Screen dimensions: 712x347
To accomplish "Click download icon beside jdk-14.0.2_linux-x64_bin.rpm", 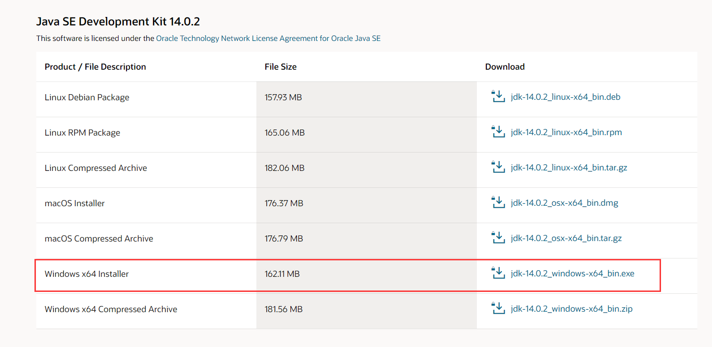I will (498, 132).
